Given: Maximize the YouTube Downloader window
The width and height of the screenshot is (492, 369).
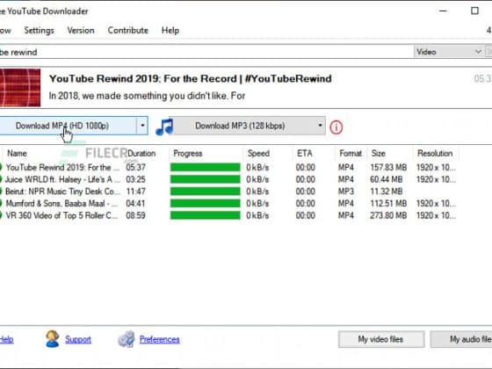Looking at the screenshot, I should click(474, 11).
